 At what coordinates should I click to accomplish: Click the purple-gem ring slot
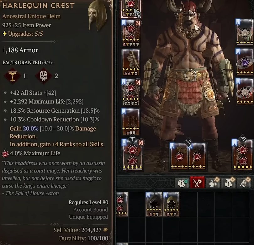(x=245, y=61)
